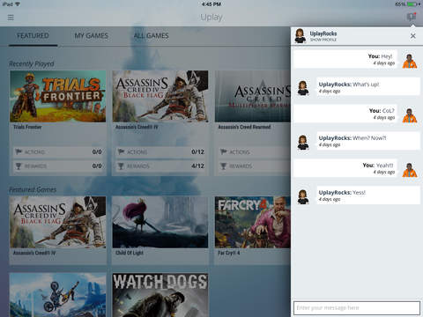The height and width of the screenshot is (317, 423).
Task: Click the Rewards trophy icon for Assassin's Creed IV
Action: (x=121, y=166)
